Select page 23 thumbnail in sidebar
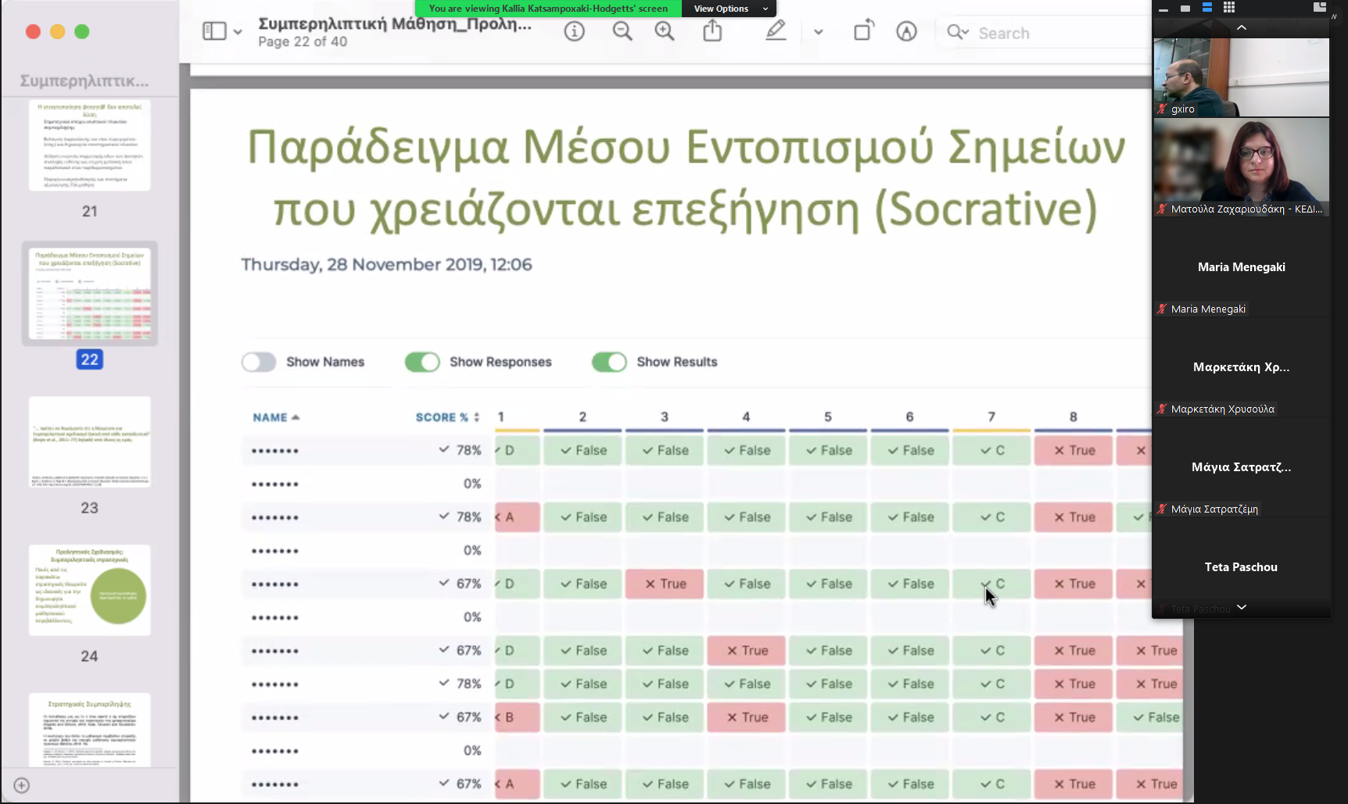Viewport: 1348px width, 804px height. pyautogui.click(x=90, y=442)
